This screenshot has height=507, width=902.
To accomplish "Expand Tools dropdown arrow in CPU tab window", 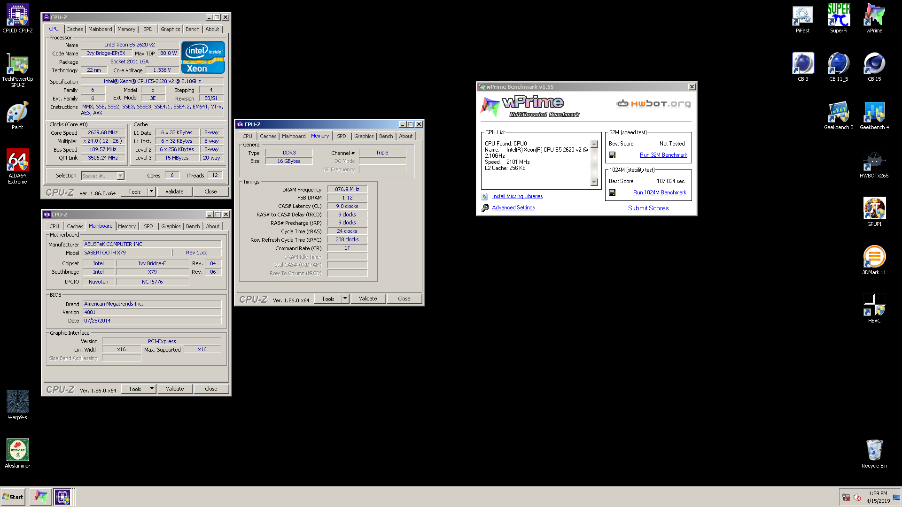I will [151, 192].
